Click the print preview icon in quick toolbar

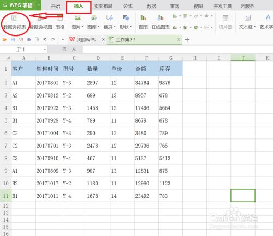37,39
